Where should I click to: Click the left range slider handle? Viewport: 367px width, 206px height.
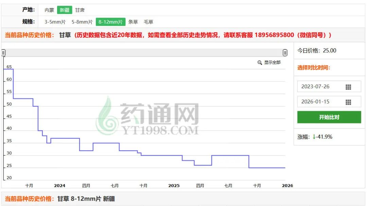(3, 53)
